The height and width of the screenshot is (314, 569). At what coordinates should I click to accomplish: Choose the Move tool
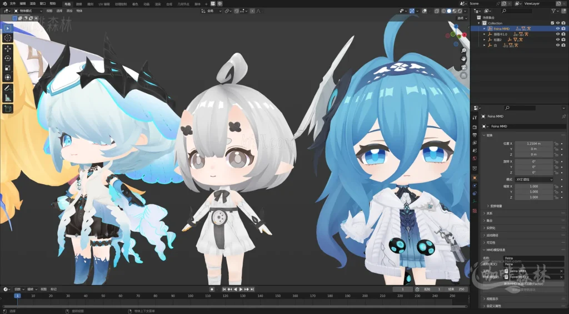click(8, 49)
